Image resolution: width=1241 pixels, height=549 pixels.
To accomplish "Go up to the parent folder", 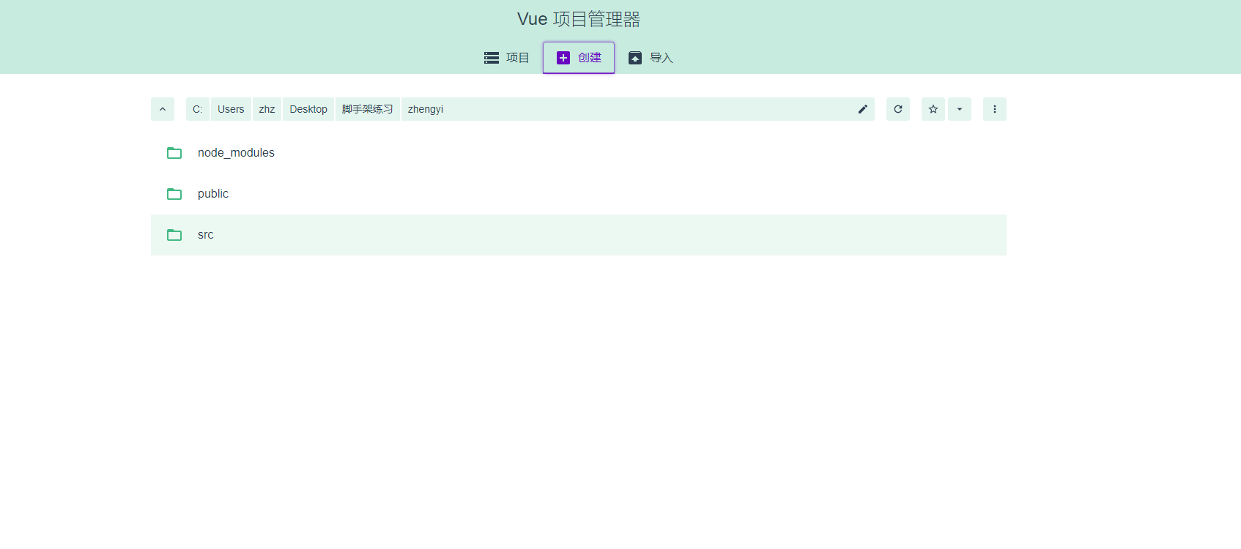I will (x=163, y=109).
